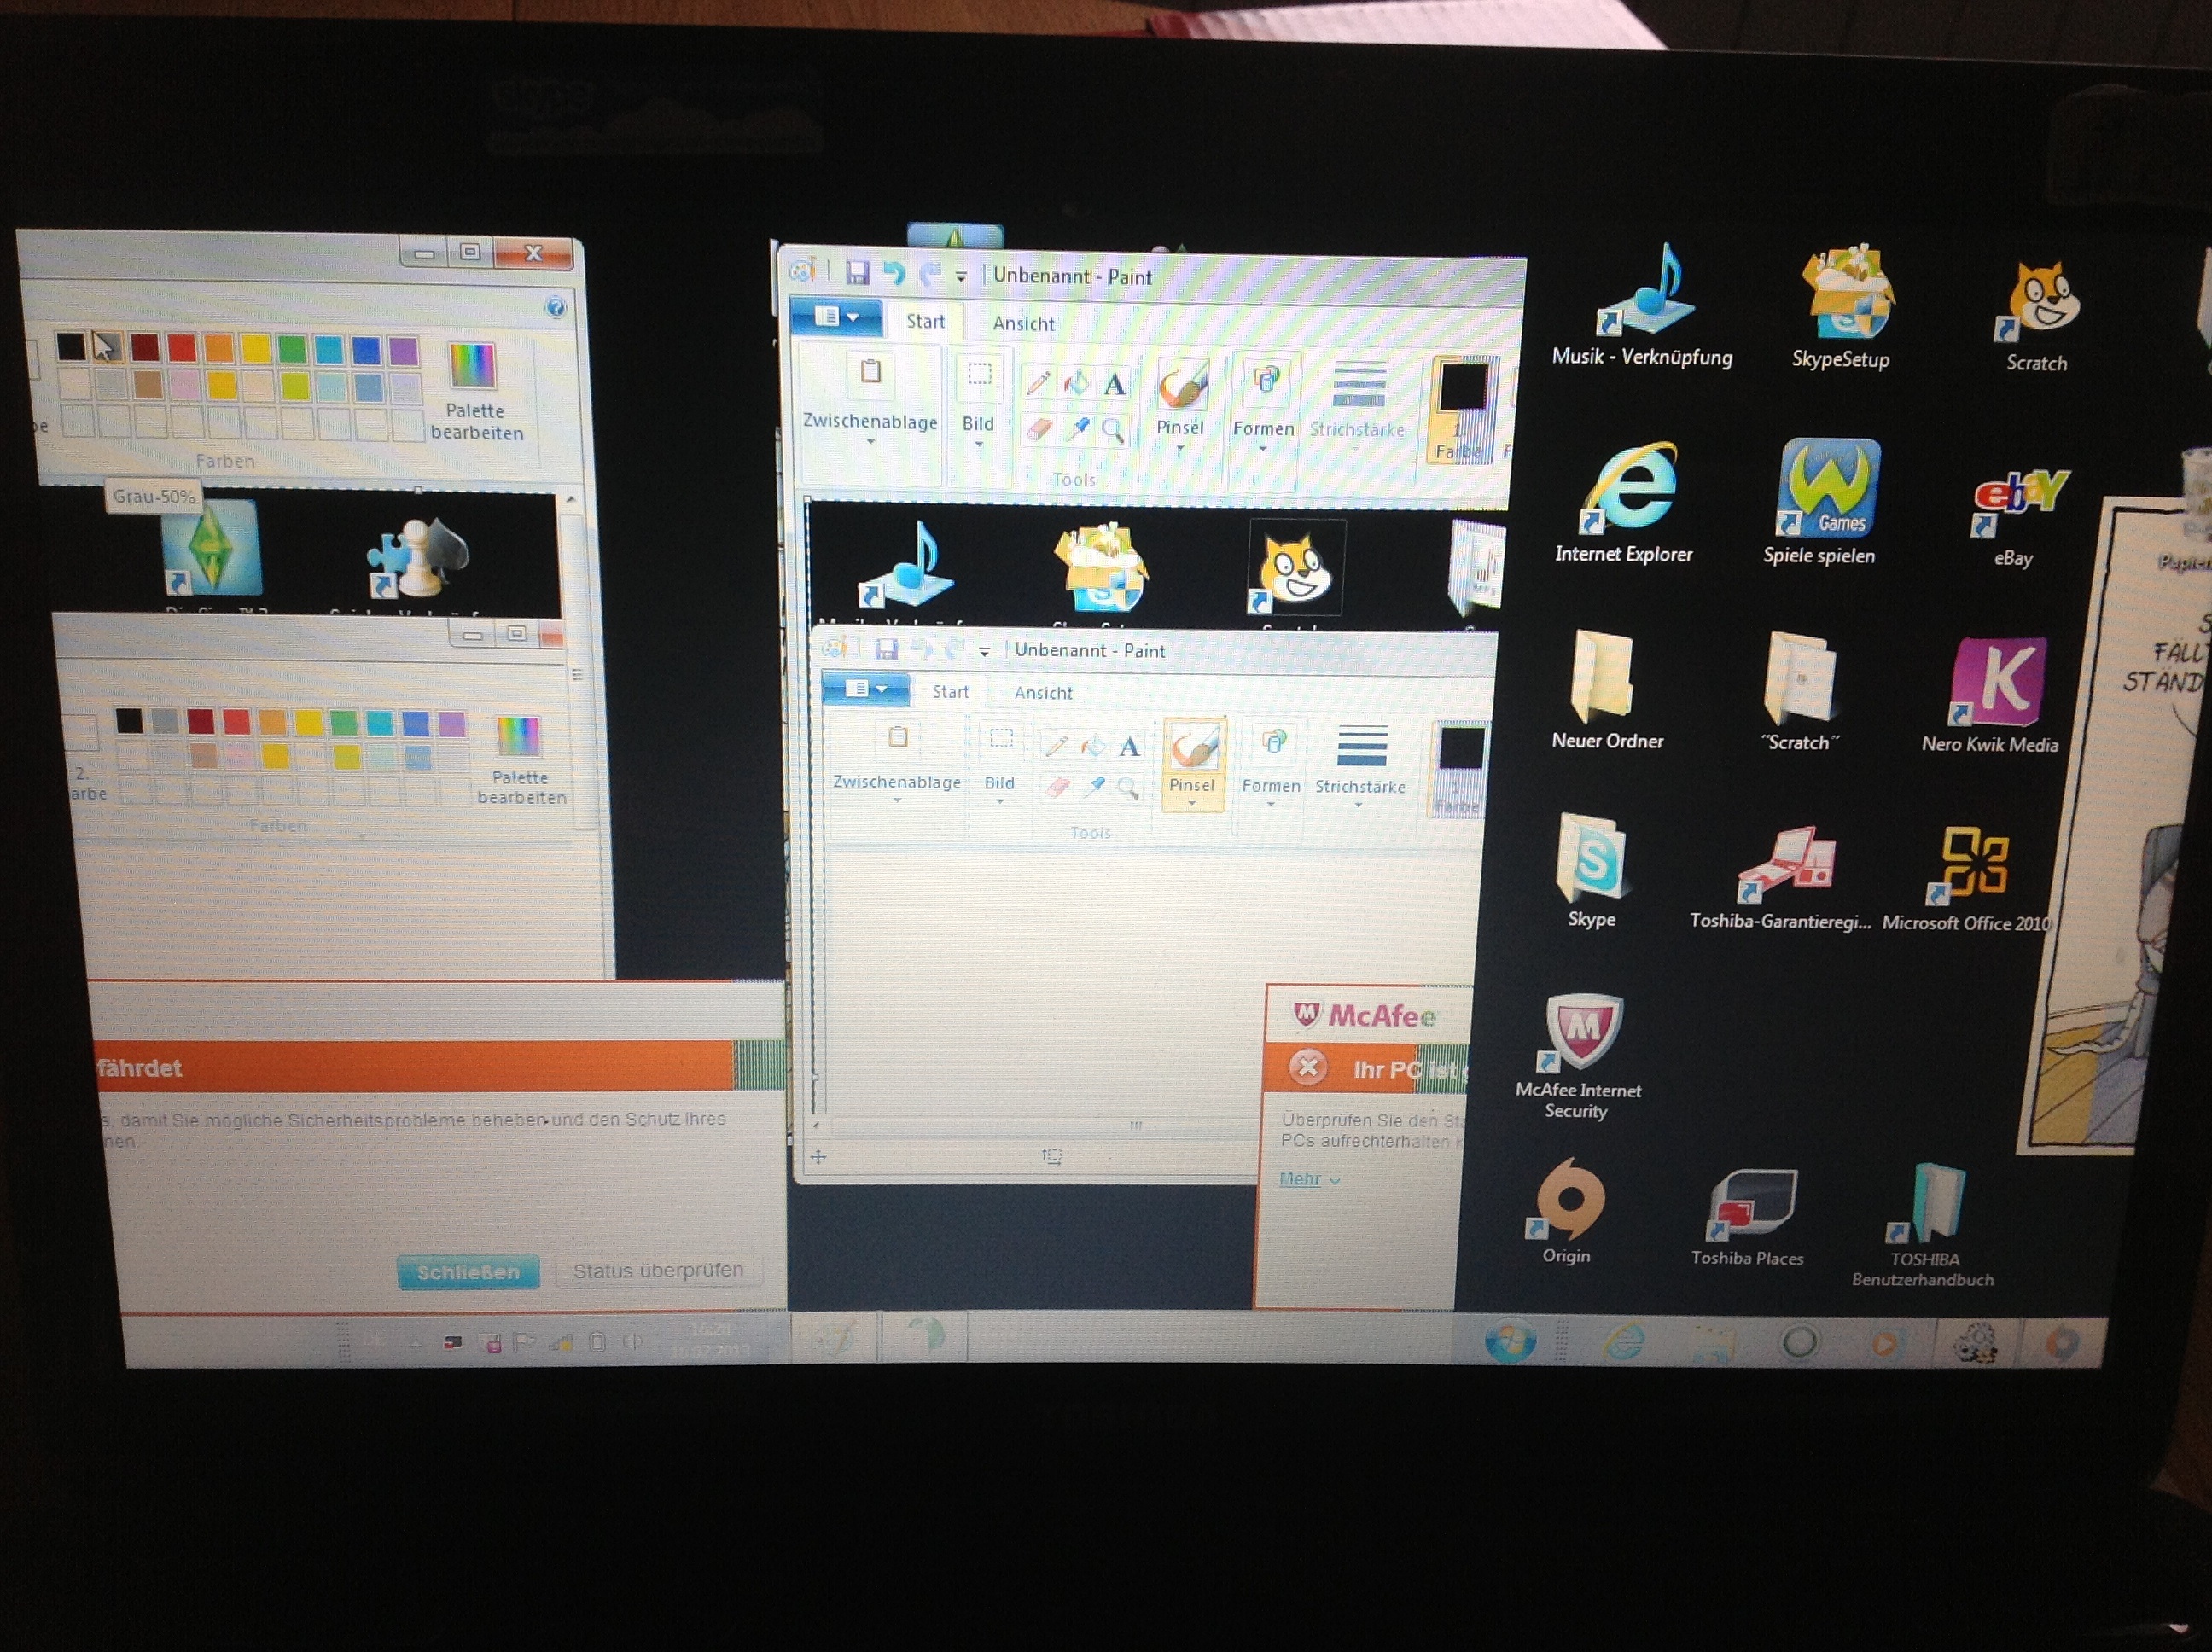Choose Eraser tool in lower Paint window
This screenshot has width=2212, height=1652.
pos(1057,788)
